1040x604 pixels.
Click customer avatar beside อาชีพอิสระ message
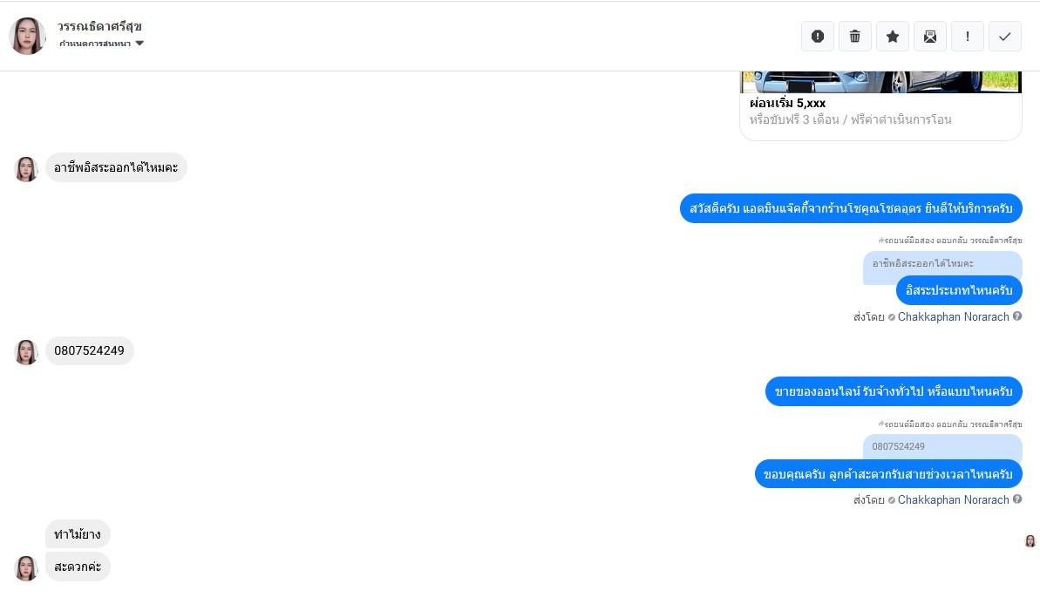[x=26, y=169]
